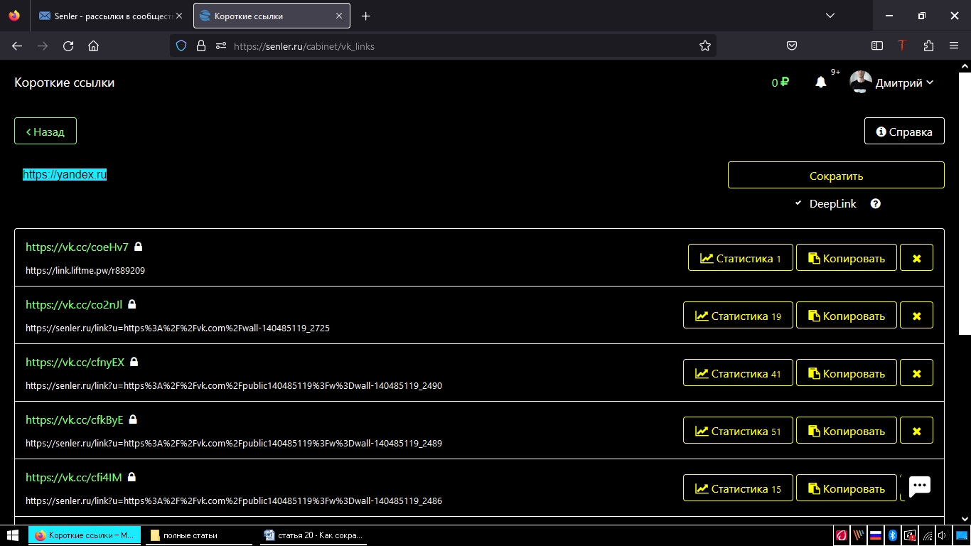The width and height of the screenshot is (971, 546).
Task: Open the browser sidebar icon
Action: (877, 45)
